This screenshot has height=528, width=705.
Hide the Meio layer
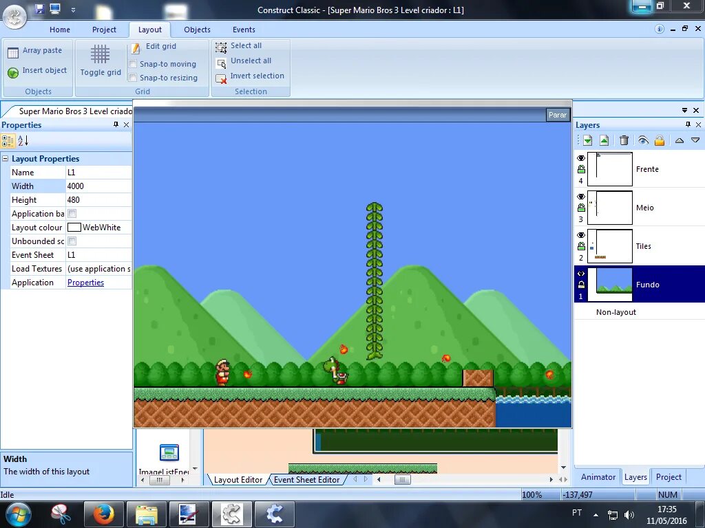(x=581, y=197)
